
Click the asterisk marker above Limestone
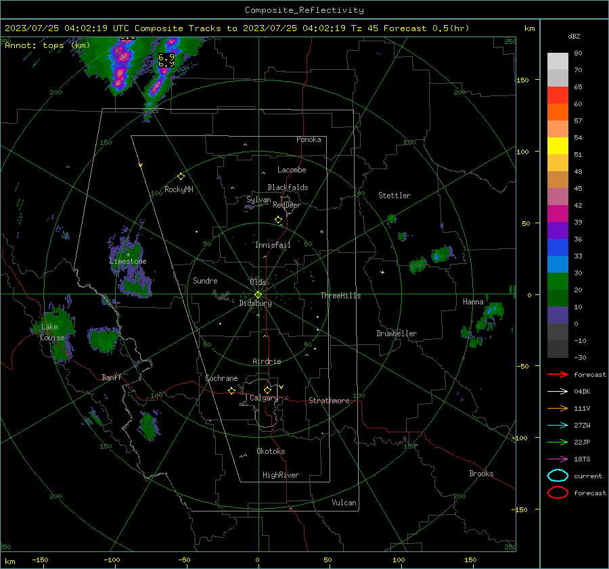click(128, 255)
